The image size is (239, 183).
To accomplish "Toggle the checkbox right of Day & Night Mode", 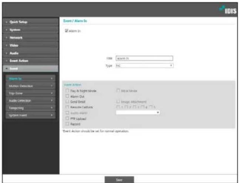I will 118,91.
